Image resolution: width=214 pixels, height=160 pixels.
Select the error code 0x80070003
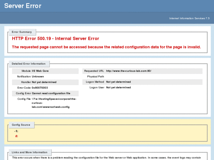click(40, 88)
